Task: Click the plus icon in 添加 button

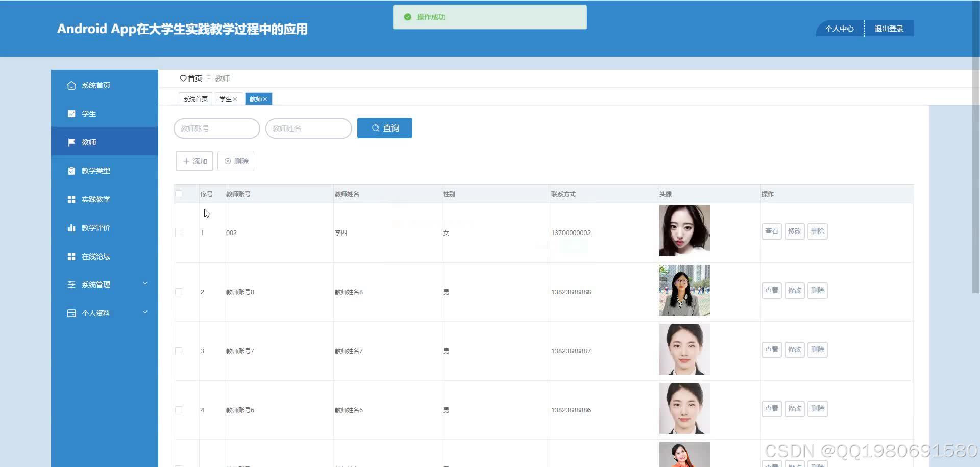Action: coord(186,161)
